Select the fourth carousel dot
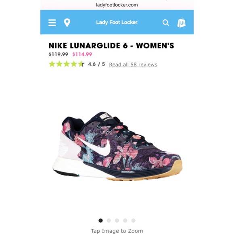This screenshot has width=234, height=234. (125, 220)
